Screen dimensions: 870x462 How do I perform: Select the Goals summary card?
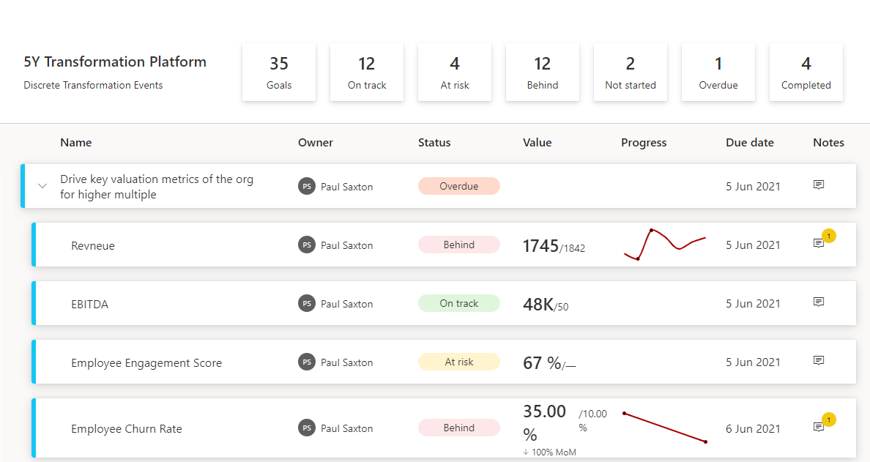point(279,72)
